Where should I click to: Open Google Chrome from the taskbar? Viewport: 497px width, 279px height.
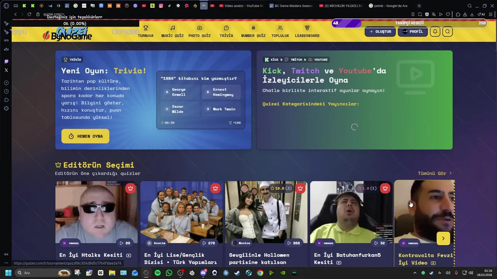point(260,273)
